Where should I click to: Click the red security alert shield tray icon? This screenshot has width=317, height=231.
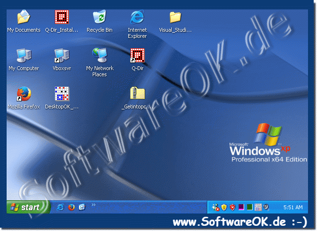pyautogui.click(x=232, y=207)
